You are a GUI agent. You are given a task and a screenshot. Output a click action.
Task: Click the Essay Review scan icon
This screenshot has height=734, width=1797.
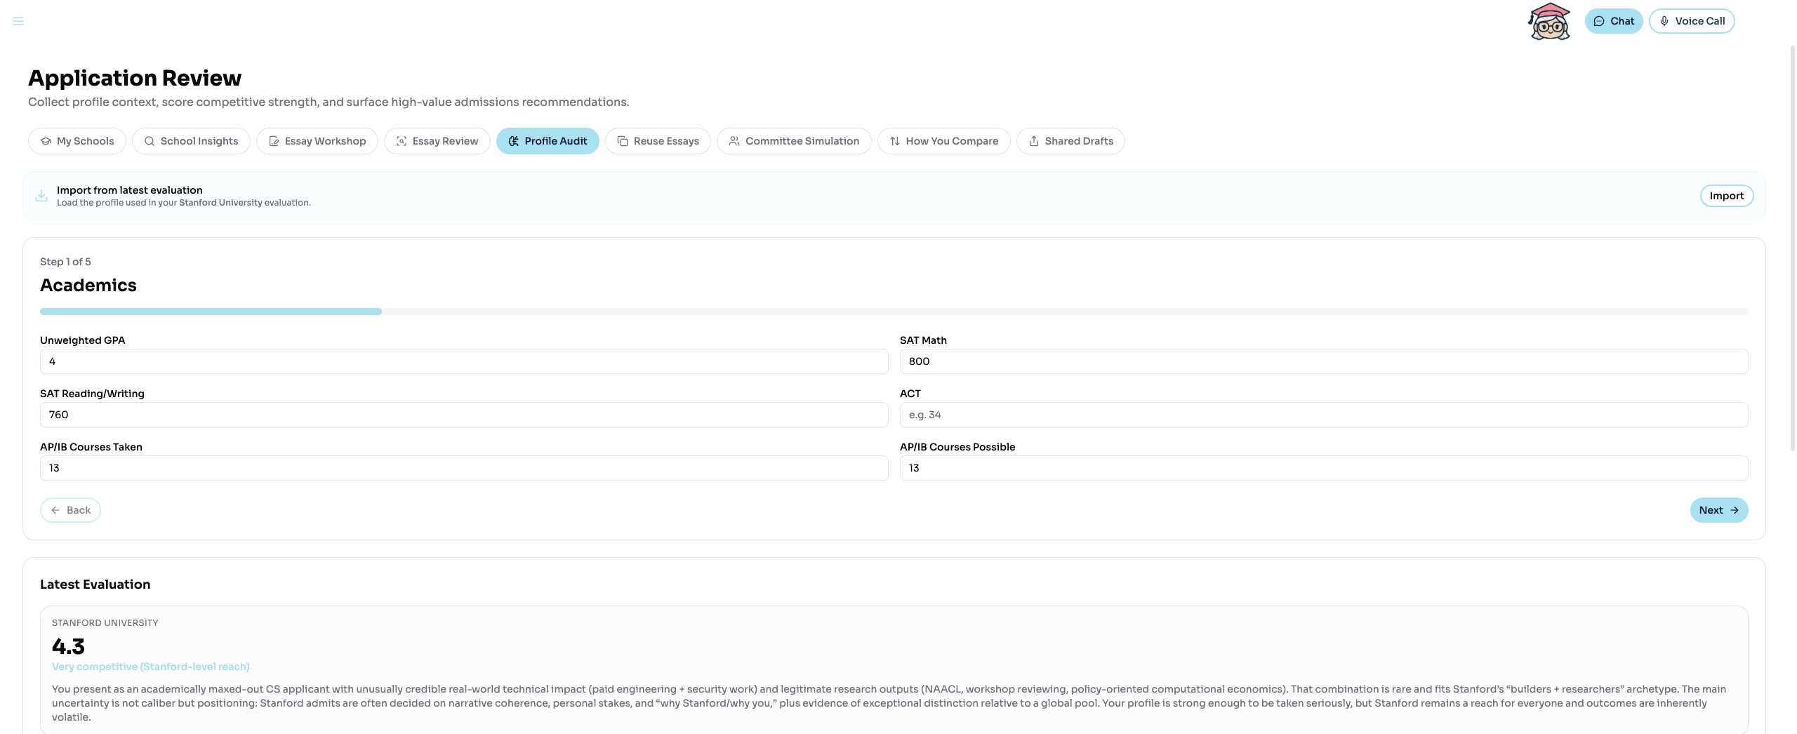(x=400, y=140)
